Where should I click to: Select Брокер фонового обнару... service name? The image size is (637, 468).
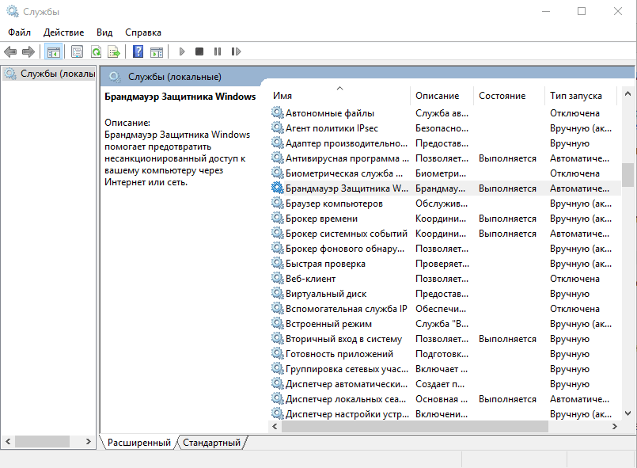(345, 249)
